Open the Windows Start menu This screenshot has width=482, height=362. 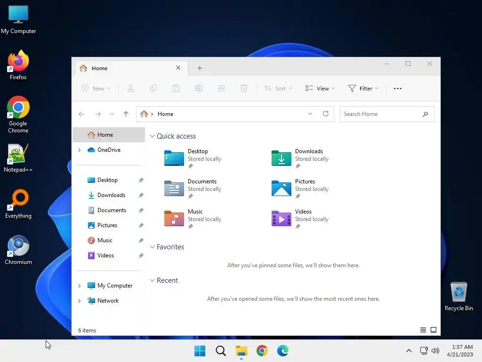coord(200,351)
